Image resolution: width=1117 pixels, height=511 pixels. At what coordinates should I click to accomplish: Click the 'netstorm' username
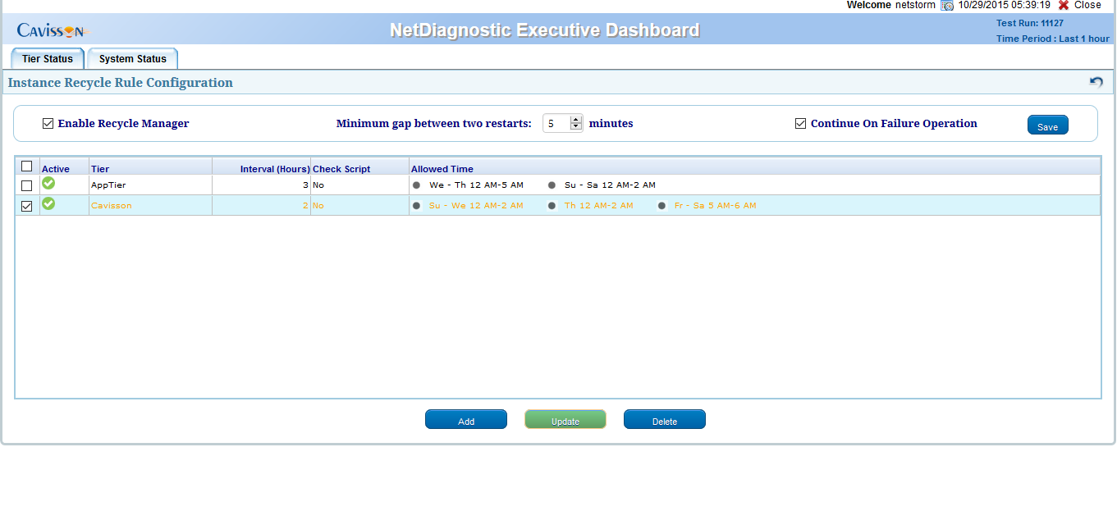click(915, 5)
